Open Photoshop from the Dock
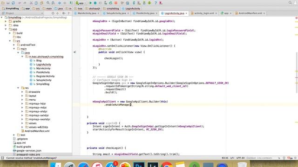This screenshot has height=167, width=298. pos(139,165)
